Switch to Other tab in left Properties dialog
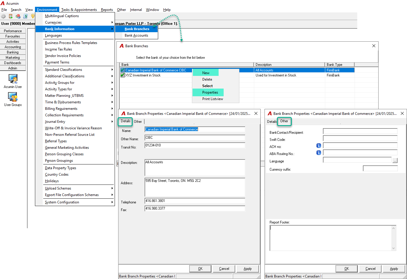The height and width of the screenshot is (279, 407). click(x=138, y=122)
